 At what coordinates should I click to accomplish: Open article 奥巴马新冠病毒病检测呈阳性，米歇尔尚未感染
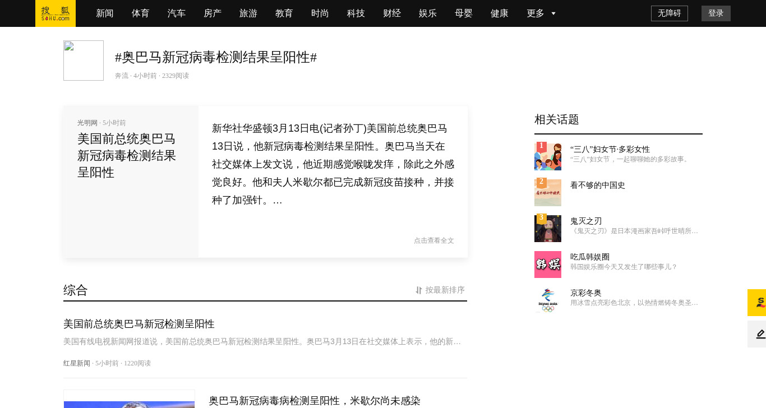[x=315, y=401]
